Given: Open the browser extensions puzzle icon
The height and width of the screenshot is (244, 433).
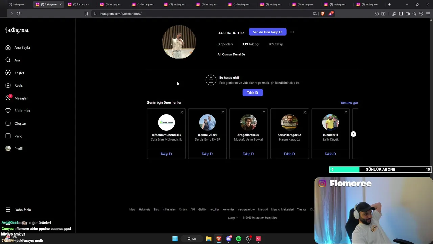Looking at the screenshot, I should pos(377,14).
